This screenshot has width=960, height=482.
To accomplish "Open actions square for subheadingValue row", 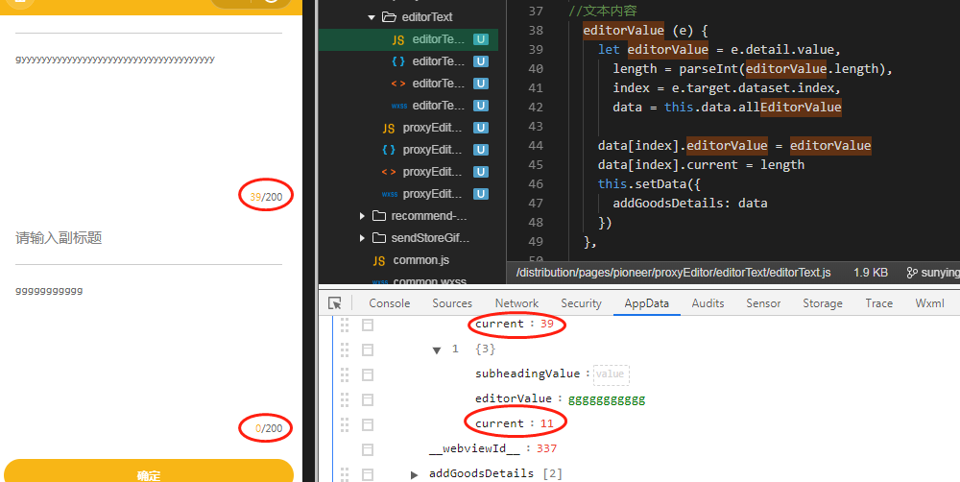I will tap(368, 374).
